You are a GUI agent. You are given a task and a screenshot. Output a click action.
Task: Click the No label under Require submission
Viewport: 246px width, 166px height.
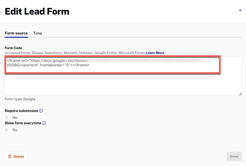15,118
